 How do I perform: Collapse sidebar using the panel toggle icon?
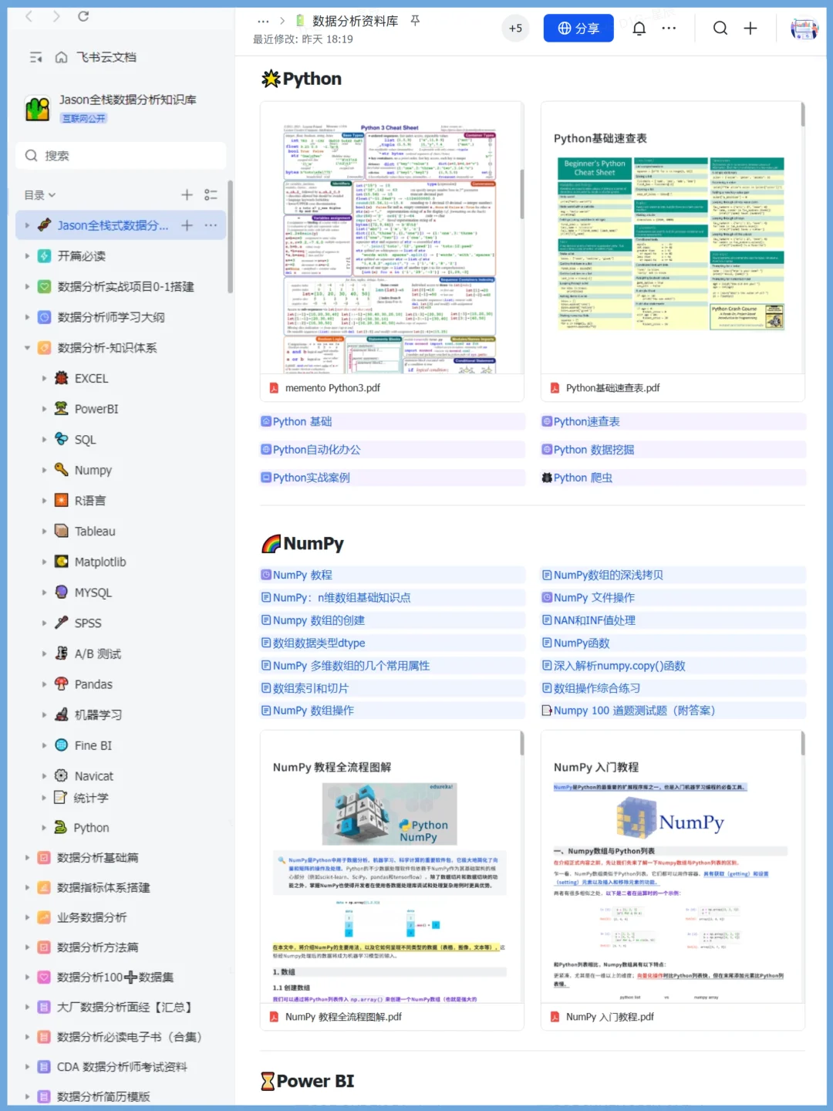pyautogui.click(x=35, y=57)
